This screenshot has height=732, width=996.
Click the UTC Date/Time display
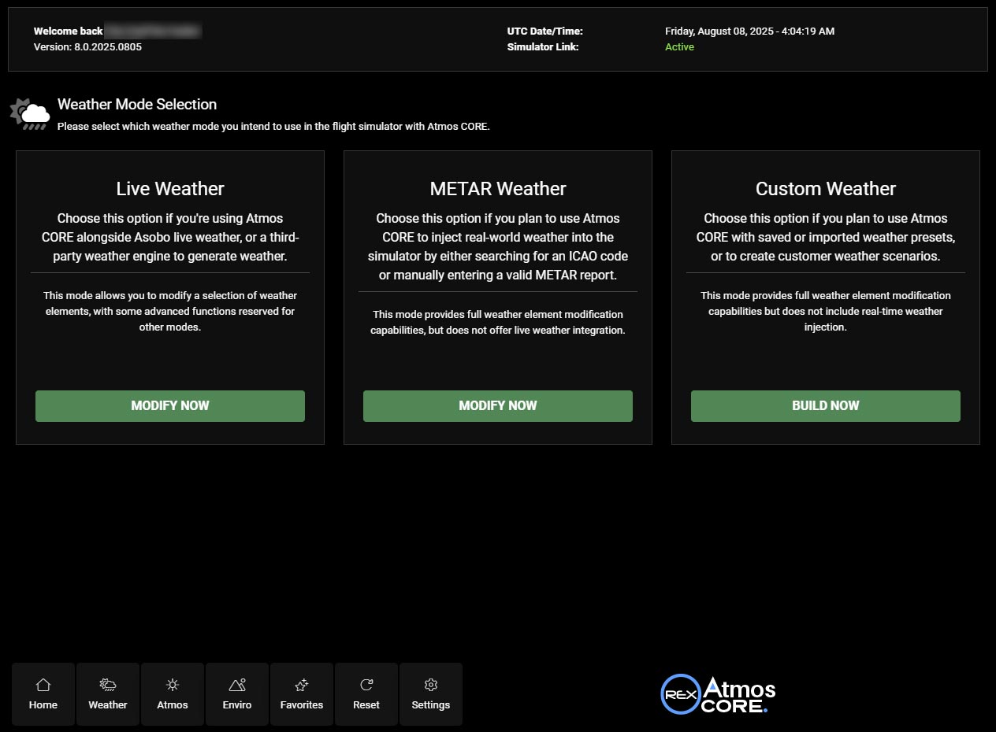749,31
